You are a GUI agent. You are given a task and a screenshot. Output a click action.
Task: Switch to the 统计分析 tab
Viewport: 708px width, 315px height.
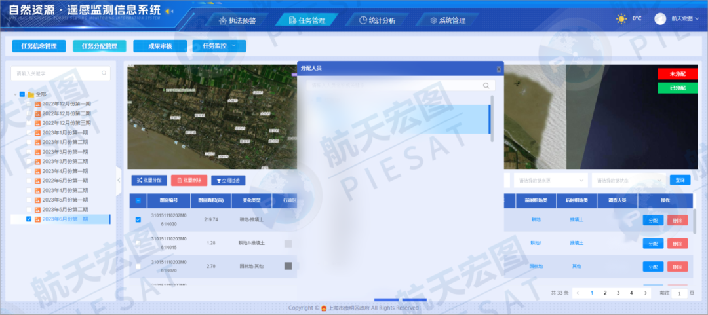pos(378,20)
